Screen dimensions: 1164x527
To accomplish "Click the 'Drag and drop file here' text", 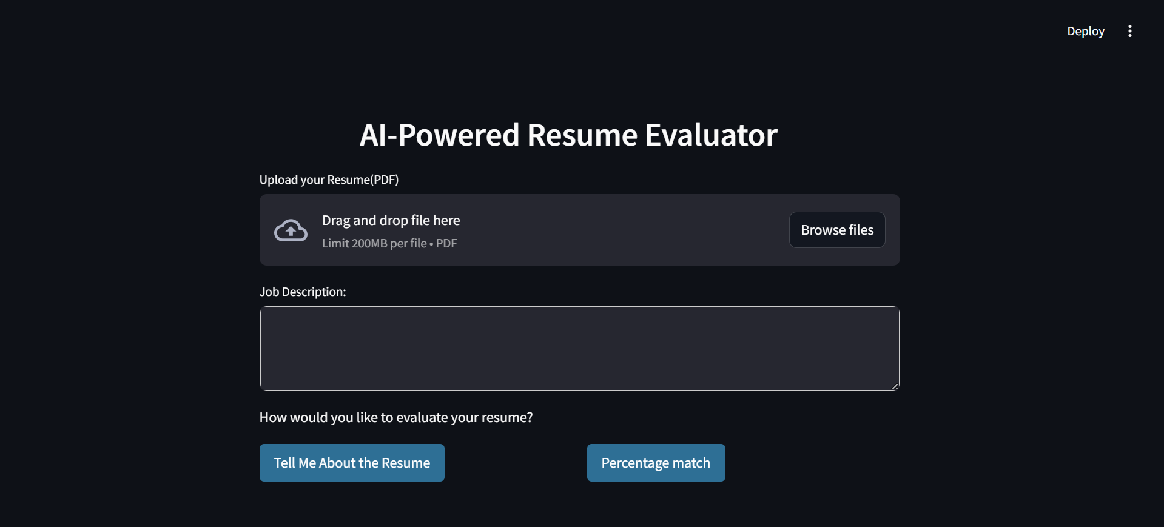I will tap(391, 220).
